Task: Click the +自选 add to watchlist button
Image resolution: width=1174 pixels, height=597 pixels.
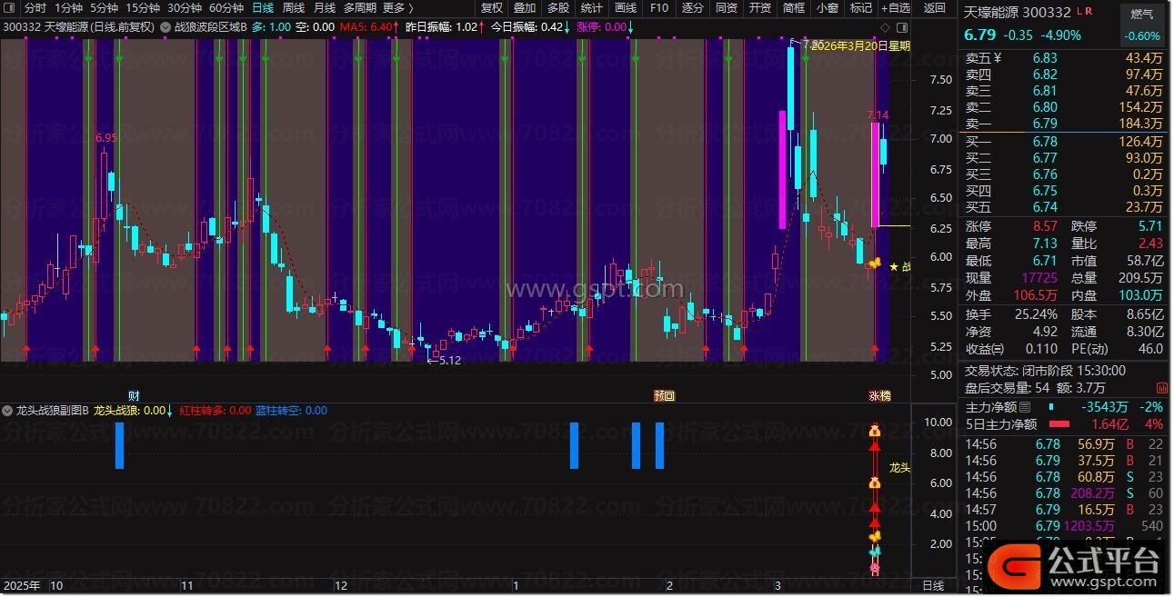Action: point(894,8)
